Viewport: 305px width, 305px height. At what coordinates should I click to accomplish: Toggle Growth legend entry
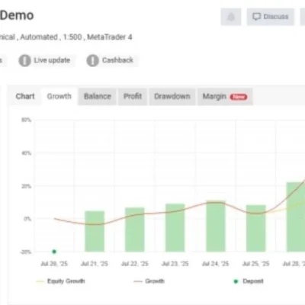pyautogui.click(x=149, y=281)
